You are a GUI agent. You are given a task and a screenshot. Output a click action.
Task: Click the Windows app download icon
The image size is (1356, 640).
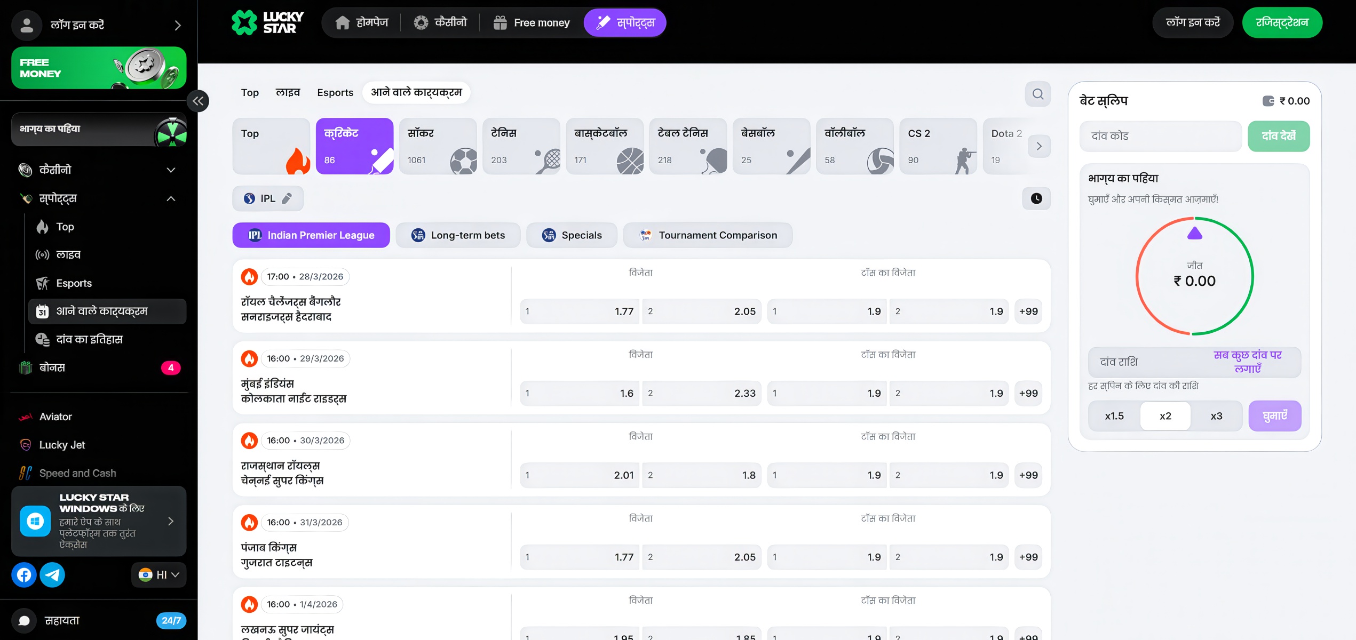click(x=35, y=521)
